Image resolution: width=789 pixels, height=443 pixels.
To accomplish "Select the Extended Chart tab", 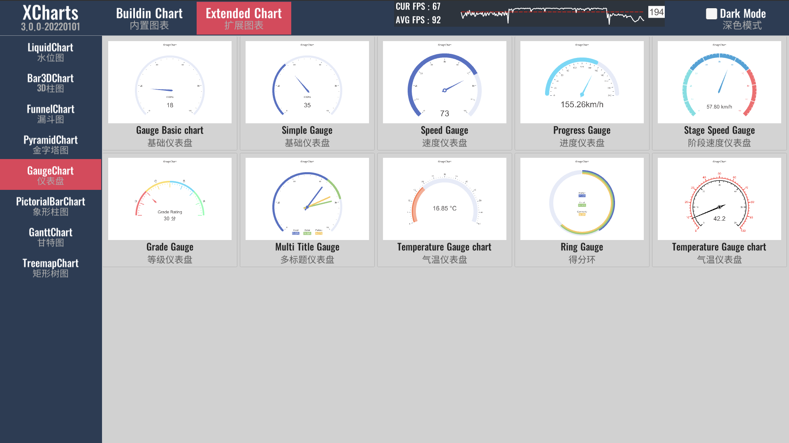I will [x=244, y=18].
